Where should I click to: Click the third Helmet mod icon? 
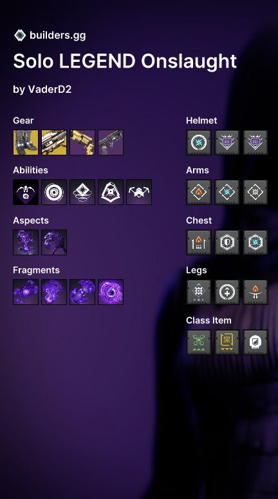point(255,142)
